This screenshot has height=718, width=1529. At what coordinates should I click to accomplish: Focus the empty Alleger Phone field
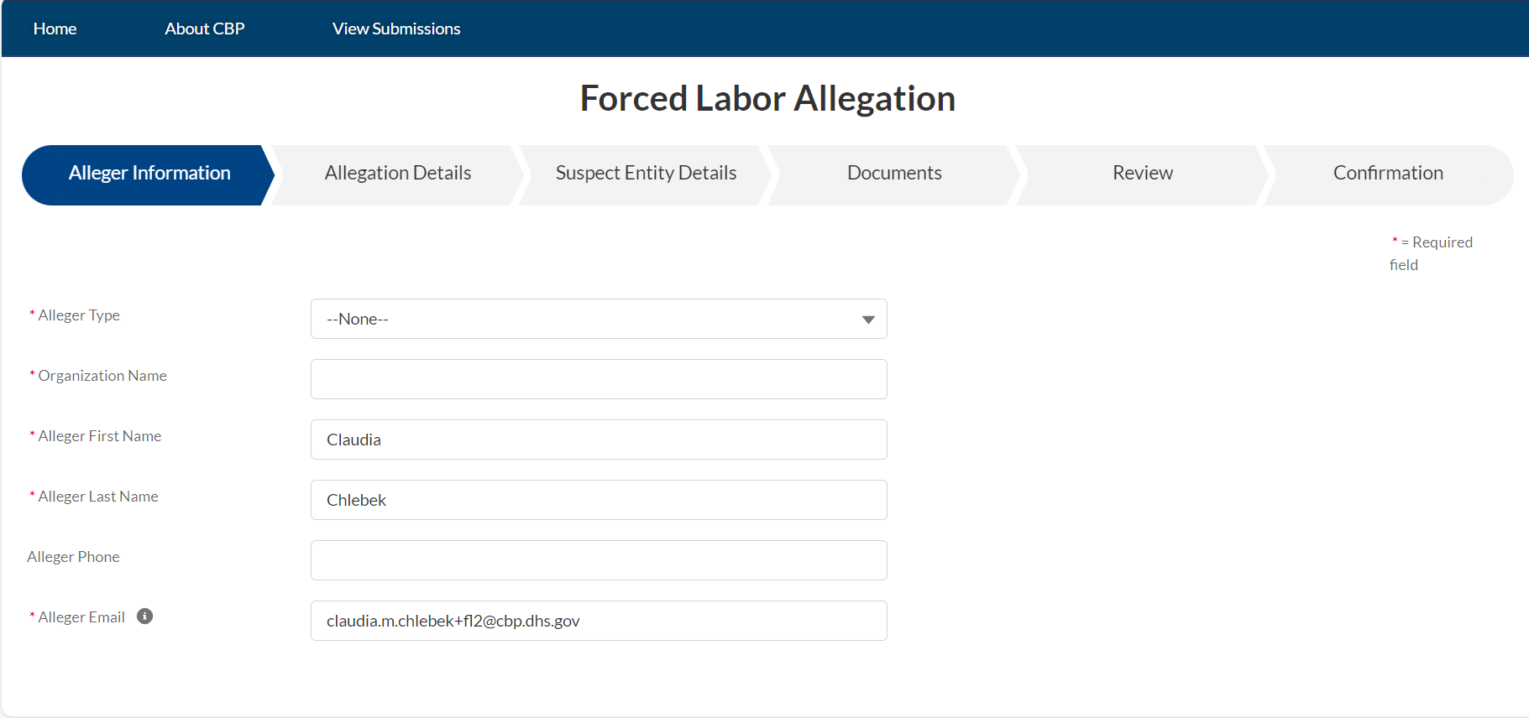tap(599, 560)
